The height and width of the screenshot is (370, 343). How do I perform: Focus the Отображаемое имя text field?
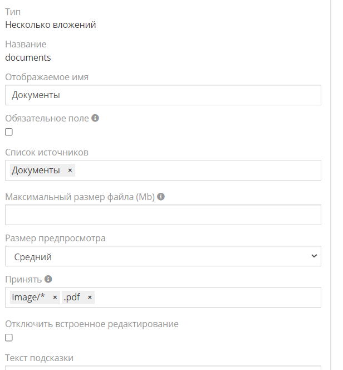pyautogui.click(x=163, y=95)
